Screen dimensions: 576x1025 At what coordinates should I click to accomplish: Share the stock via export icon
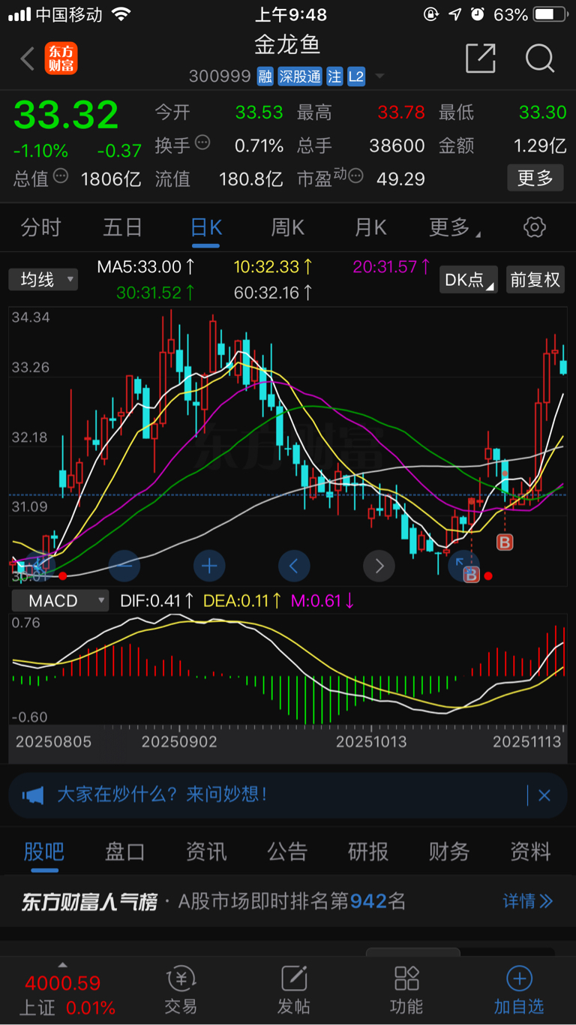pos(481,58)
